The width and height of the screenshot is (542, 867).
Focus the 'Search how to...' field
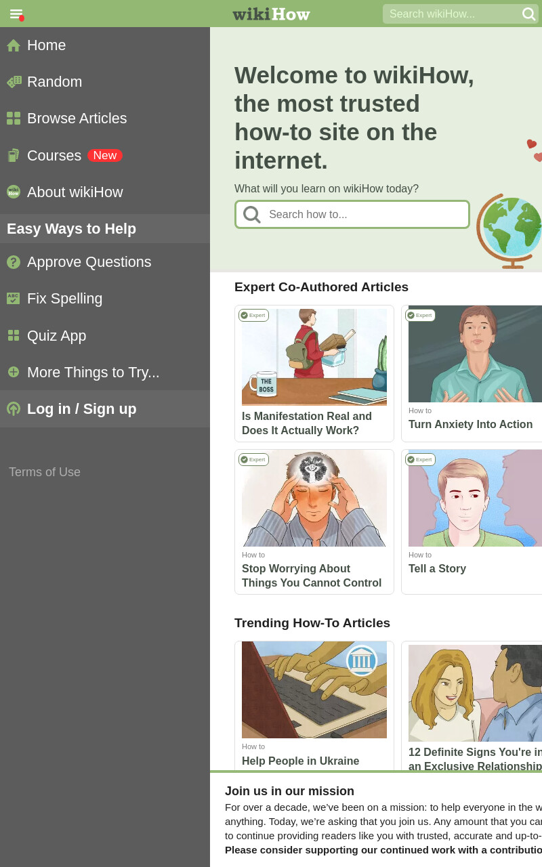click(352, 215)
